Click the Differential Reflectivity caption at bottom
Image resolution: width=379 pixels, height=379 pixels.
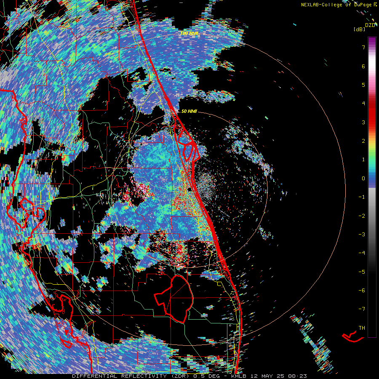[x=189, y=376]
